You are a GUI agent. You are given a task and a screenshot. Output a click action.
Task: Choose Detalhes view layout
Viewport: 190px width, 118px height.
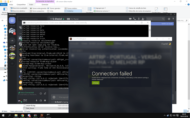[73, 11]
